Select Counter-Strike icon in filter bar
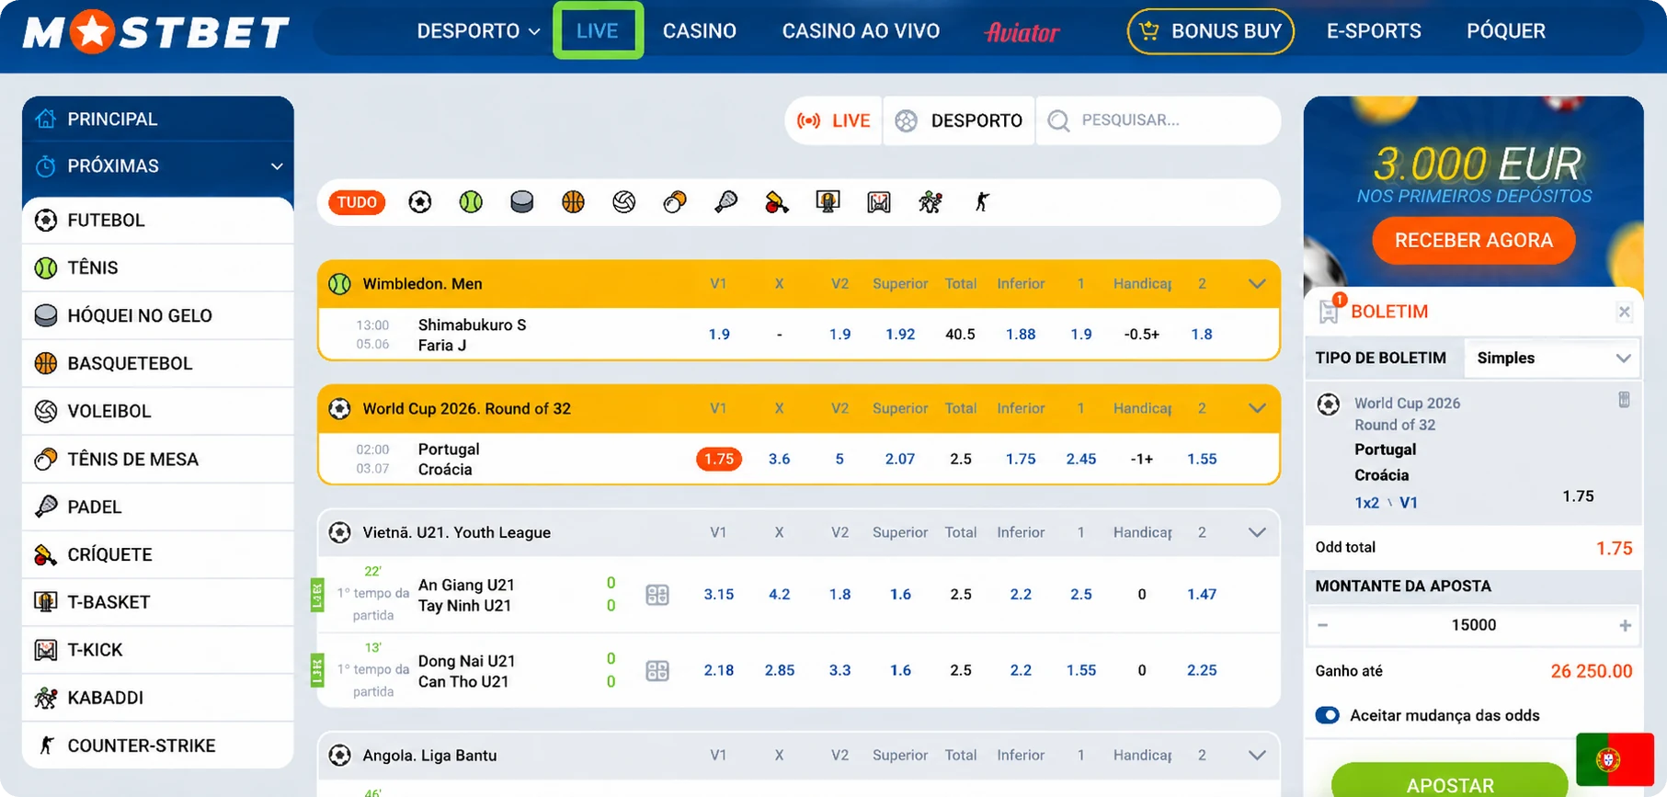Image resolution: width=1667 pixels, height=797 pixels. pyautogui.click(x=982, y=202)
